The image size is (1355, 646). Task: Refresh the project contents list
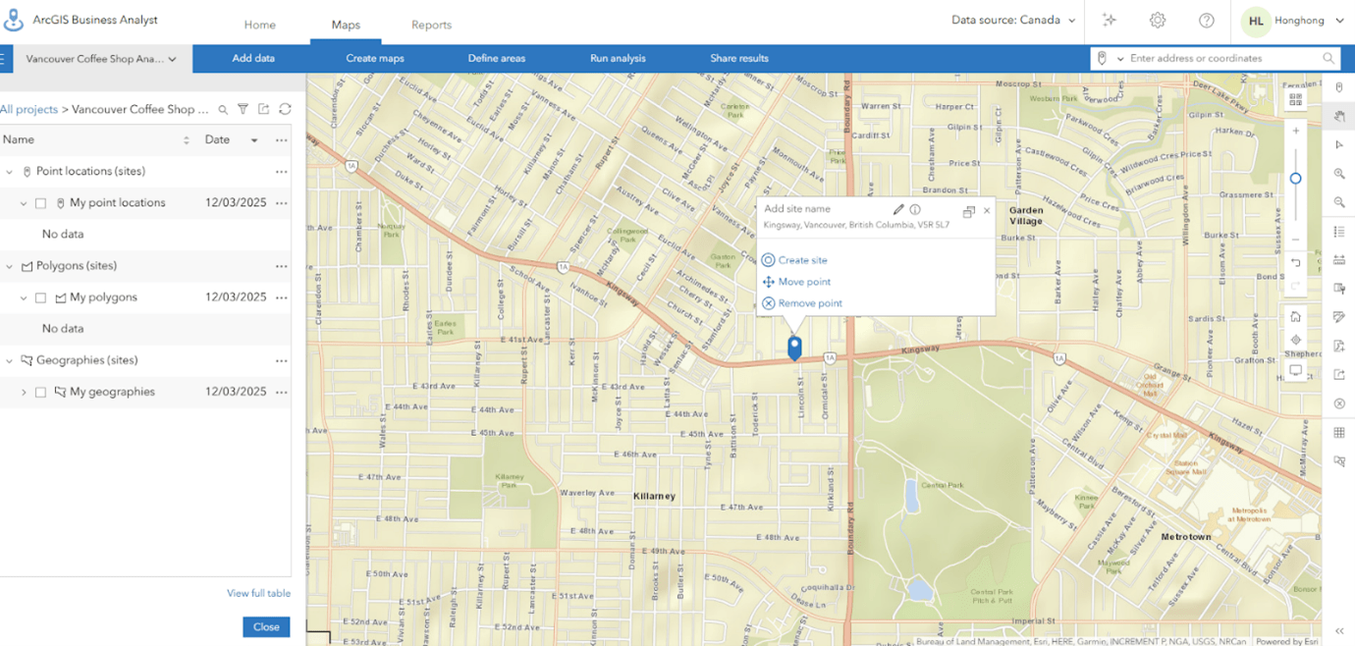285,109
